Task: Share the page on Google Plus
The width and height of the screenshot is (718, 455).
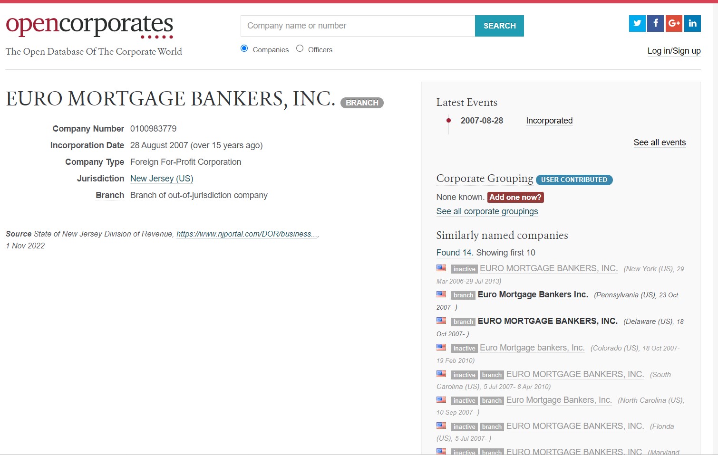Action: pos(674,23)
